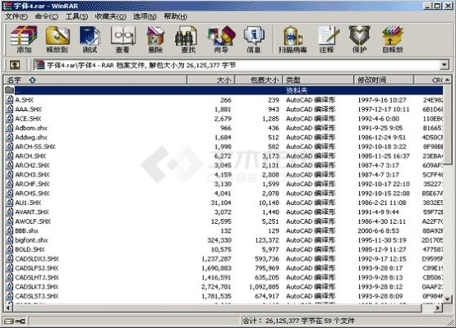
Task: Click the 删除 (Delete) toolbar icon
Action: 155,39
